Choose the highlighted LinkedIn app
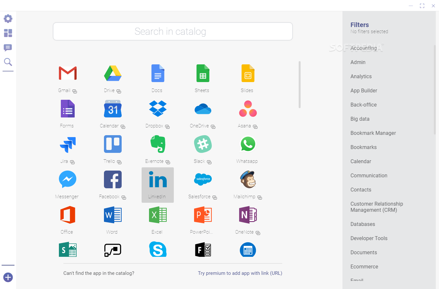439x289 pixels. point(158,185)
